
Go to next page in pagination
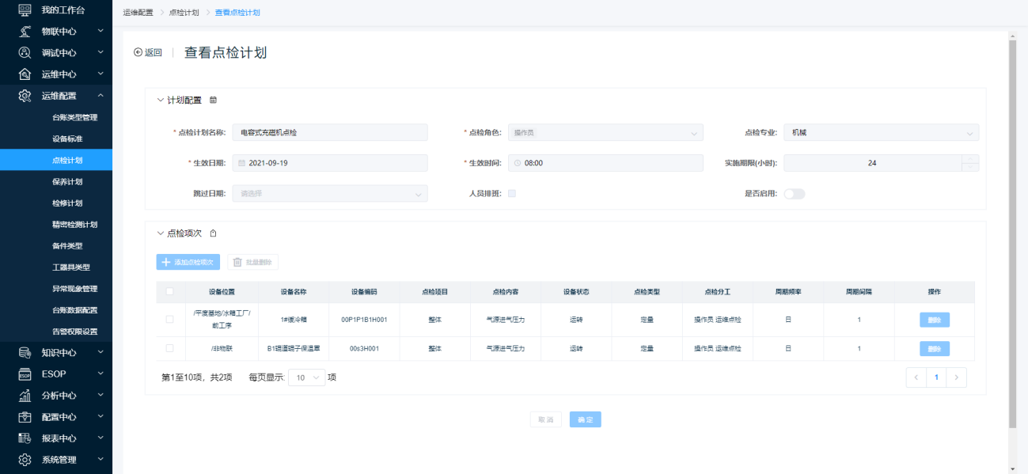click(957, 377)
